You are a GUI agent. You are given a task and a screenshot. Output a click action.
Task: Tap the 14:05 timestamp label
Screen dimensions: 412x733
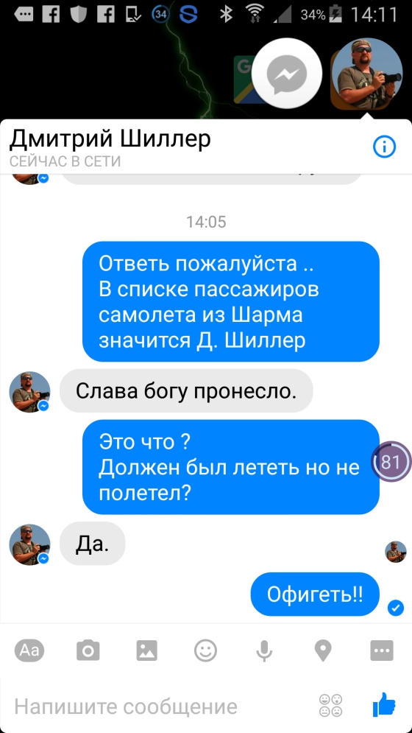click(206, 222)
